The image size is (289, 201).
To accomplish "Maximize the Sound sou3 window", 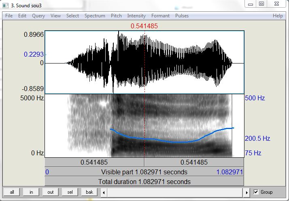I will click(261, 4).
